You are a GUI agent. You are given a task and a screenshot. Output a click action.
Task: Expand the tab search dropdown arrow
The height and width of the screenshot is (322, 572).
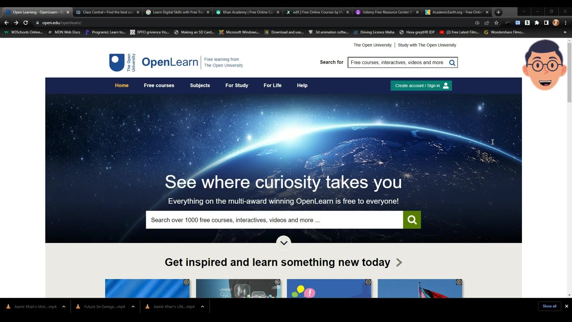(x=524, y=12)
